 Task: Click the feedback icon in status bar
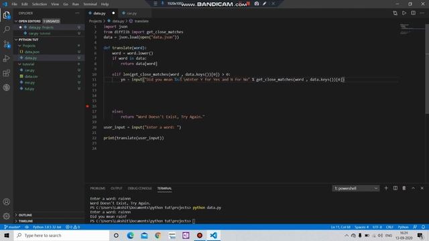[415, 227]
